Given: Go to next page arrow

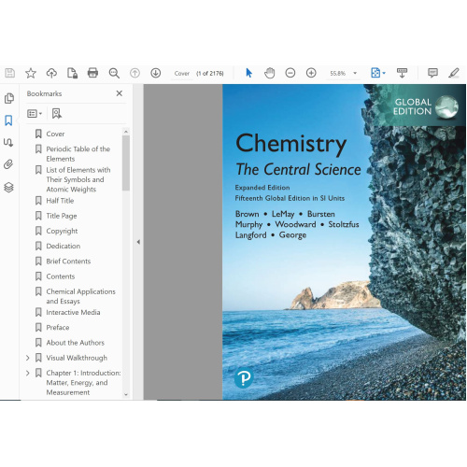Looking at the screenshot, I should click(x=156, y=73).
